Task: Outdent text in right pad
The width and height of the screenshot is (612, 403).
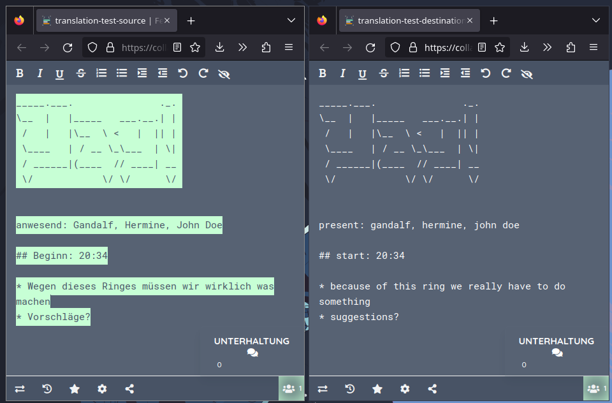Action: pos(465,73)
